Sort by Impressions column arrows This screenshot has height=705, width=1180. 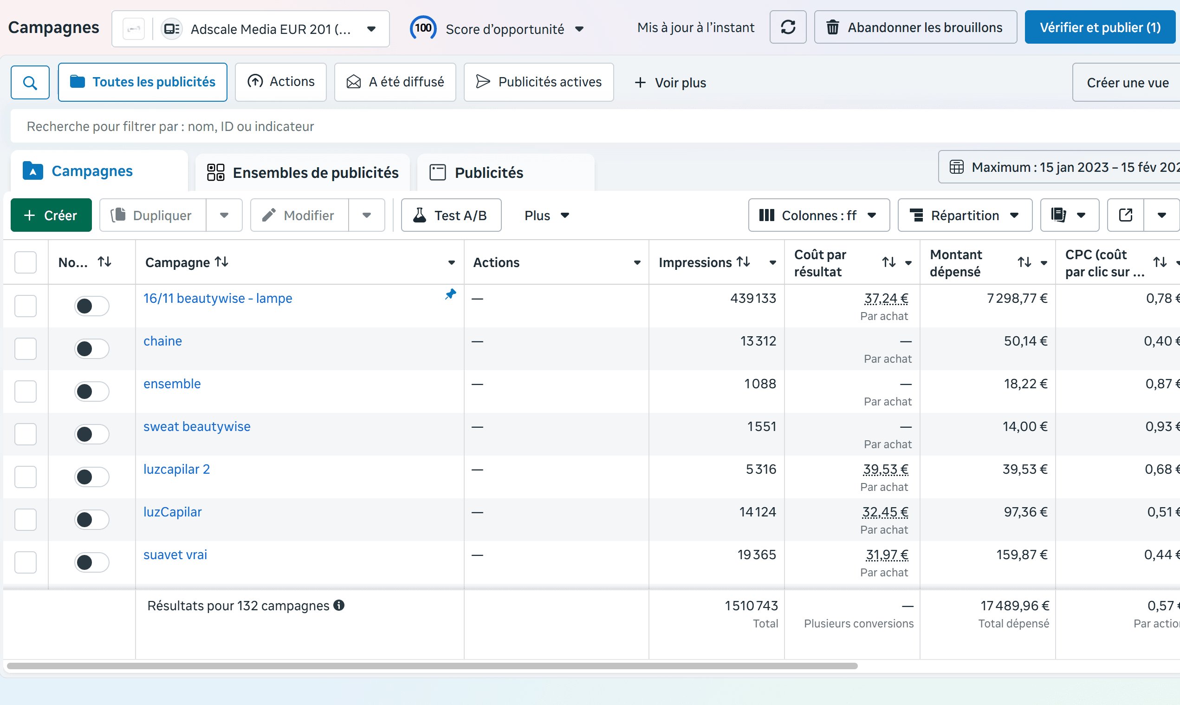tap(743, 262)
